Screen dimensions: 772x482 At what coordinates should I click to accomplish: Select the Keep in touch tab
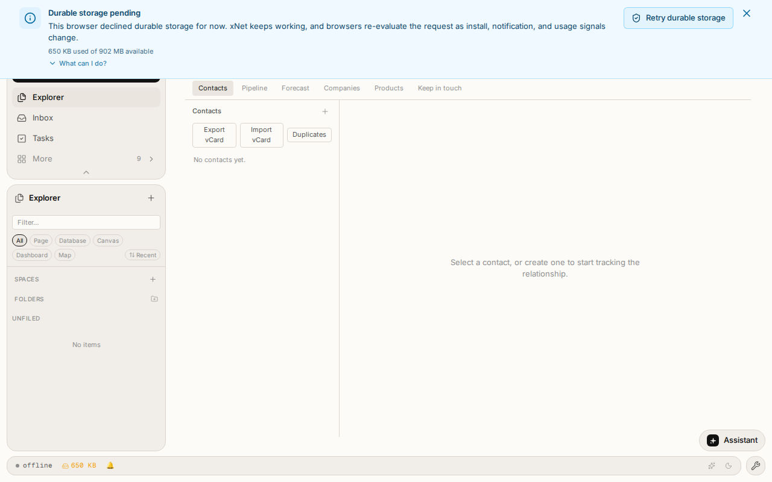pyautogui.click(x=440, y=88)
